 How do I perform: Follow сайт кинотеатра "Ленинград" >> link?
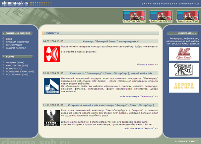click(139, 97)
